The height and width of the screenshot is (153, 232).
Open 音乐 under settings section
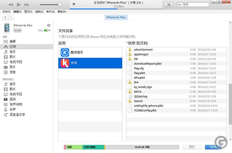[27, 52]
